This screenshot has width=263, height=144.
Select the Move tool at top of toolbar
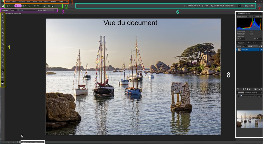click(x=3, y=14)
